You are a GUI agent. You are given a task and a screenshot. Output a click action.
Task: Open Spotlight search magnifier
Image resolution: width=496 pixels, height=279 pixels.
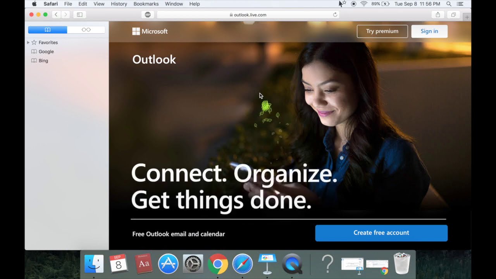(x=449, y=4)
